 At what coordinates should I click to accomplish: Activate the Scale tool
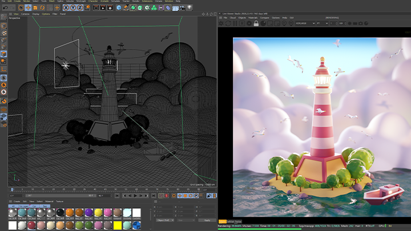[35, 8]
